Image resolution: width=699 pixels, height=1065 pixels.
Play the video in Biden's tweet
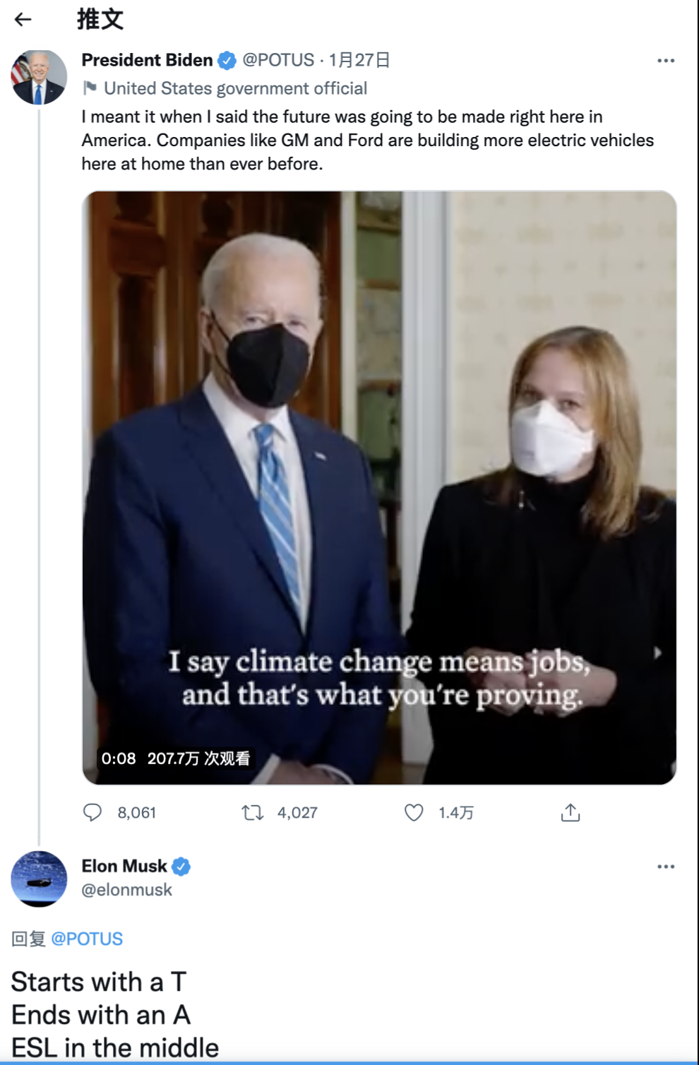point(379,487)
